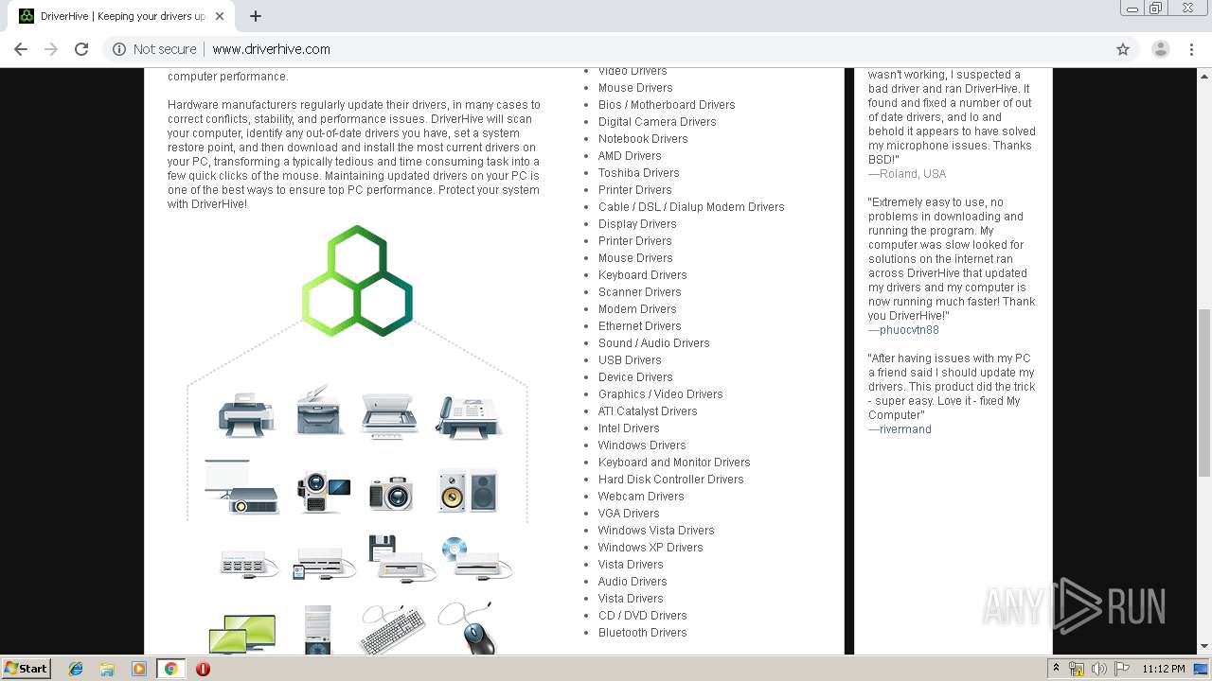Screen dimensions: 1212x681
Task: Click the camcorder image
Action: coord(323,493)
